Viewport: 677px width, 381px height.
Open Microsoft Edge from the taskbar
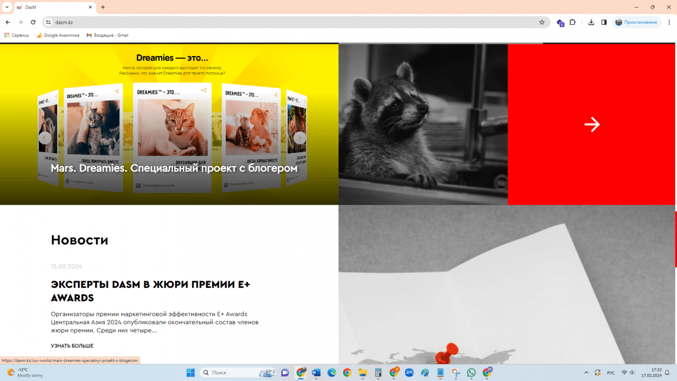tap(331, 373)
